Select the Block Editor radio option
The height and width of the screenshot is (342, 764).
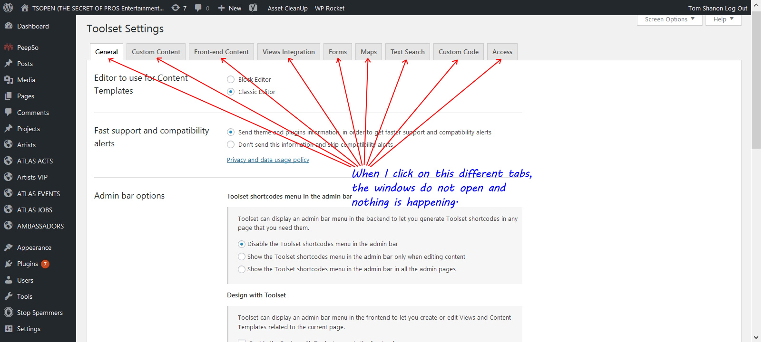tap(231, 79)
